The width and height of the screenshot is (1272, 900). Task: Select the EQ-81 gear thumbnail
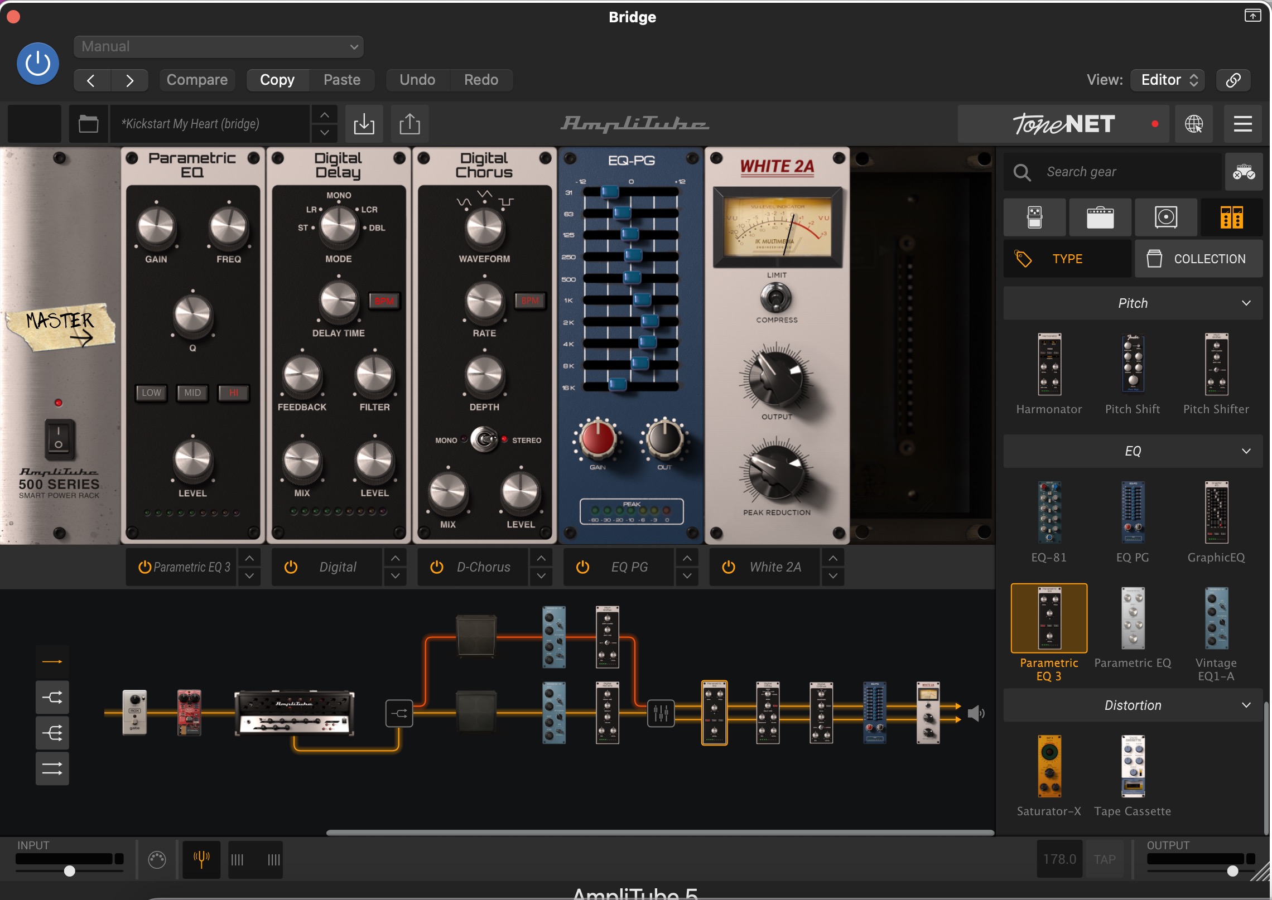[1049, 512]
